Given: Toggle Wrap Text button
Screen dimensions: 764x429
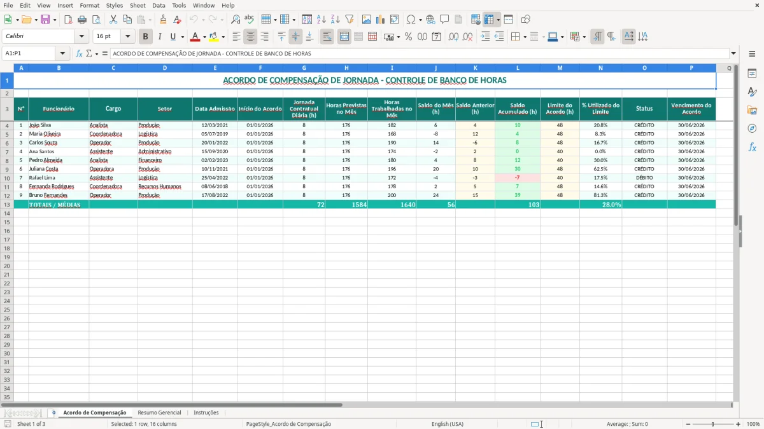Looking at the screenshot, I should (x=327, y=37).
